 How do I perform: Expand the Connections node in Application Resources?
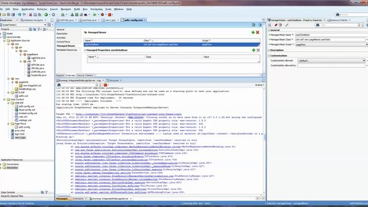coord(1,164)
